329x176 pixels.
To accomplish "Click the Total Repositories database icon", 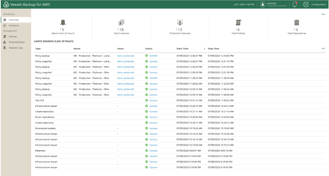I will coord(297,22).
